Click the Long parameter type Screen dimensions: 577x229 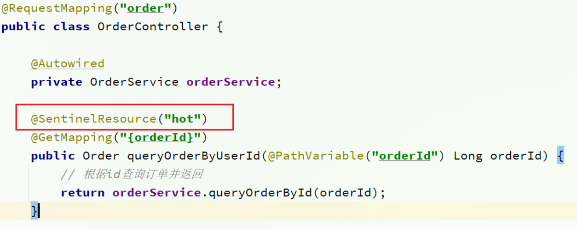468,156
